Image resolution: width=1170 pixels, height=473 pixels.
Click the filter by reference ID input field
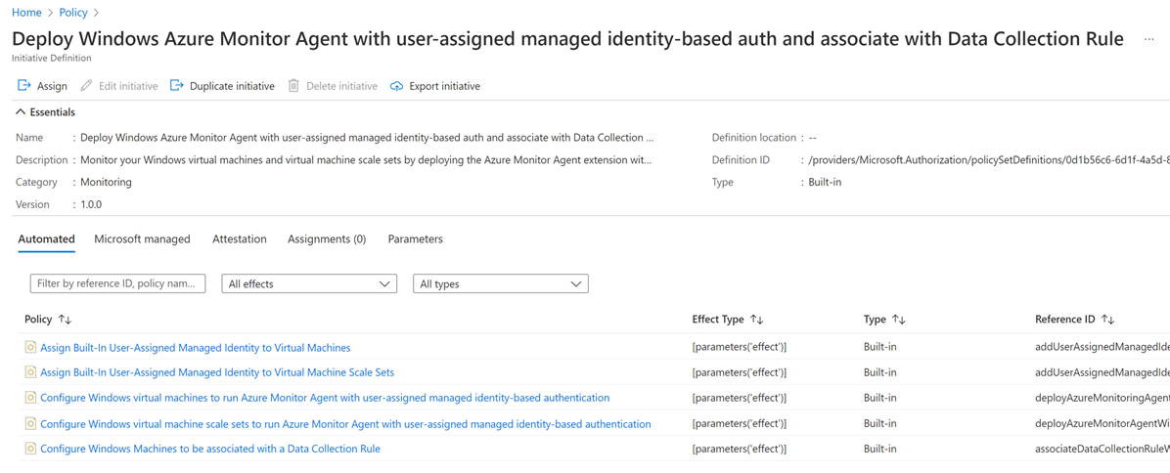(117, 283)
